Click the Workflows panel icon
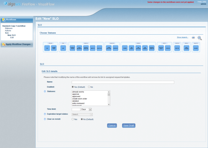Image resolution: width=208 pixels, height=148 pixels. [x=4, y=20]
